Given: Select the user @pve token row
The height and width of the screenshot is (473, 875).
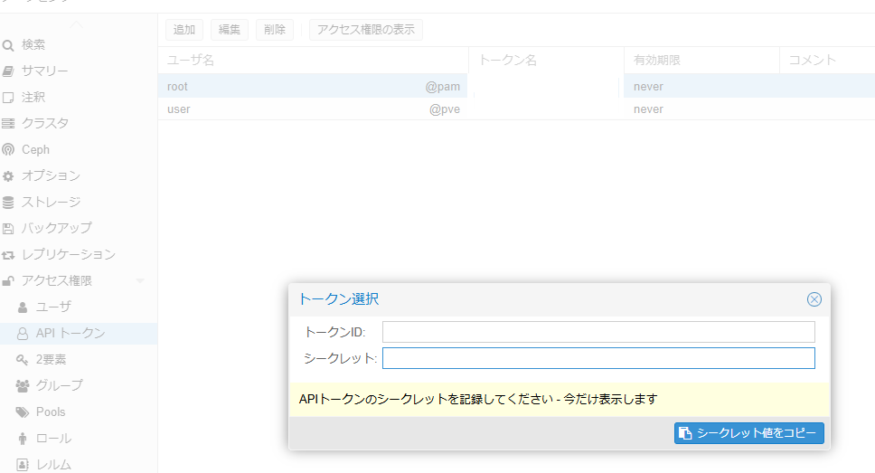Looking at the screenshot, I should 516,109.
